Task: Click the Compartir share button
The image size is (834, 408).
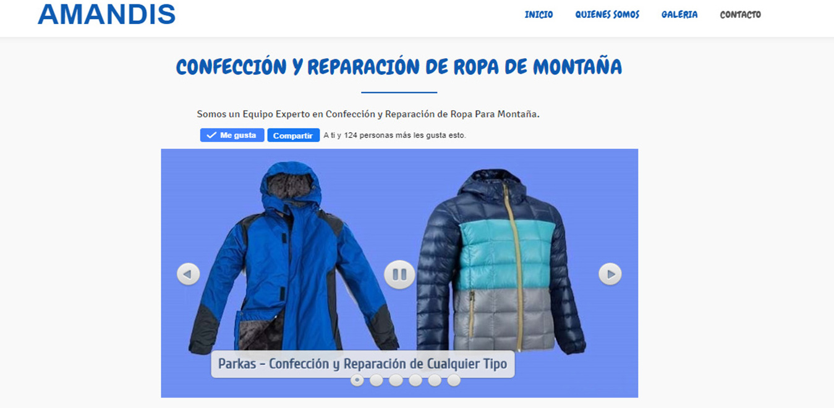Action: [x=293, y=135]
